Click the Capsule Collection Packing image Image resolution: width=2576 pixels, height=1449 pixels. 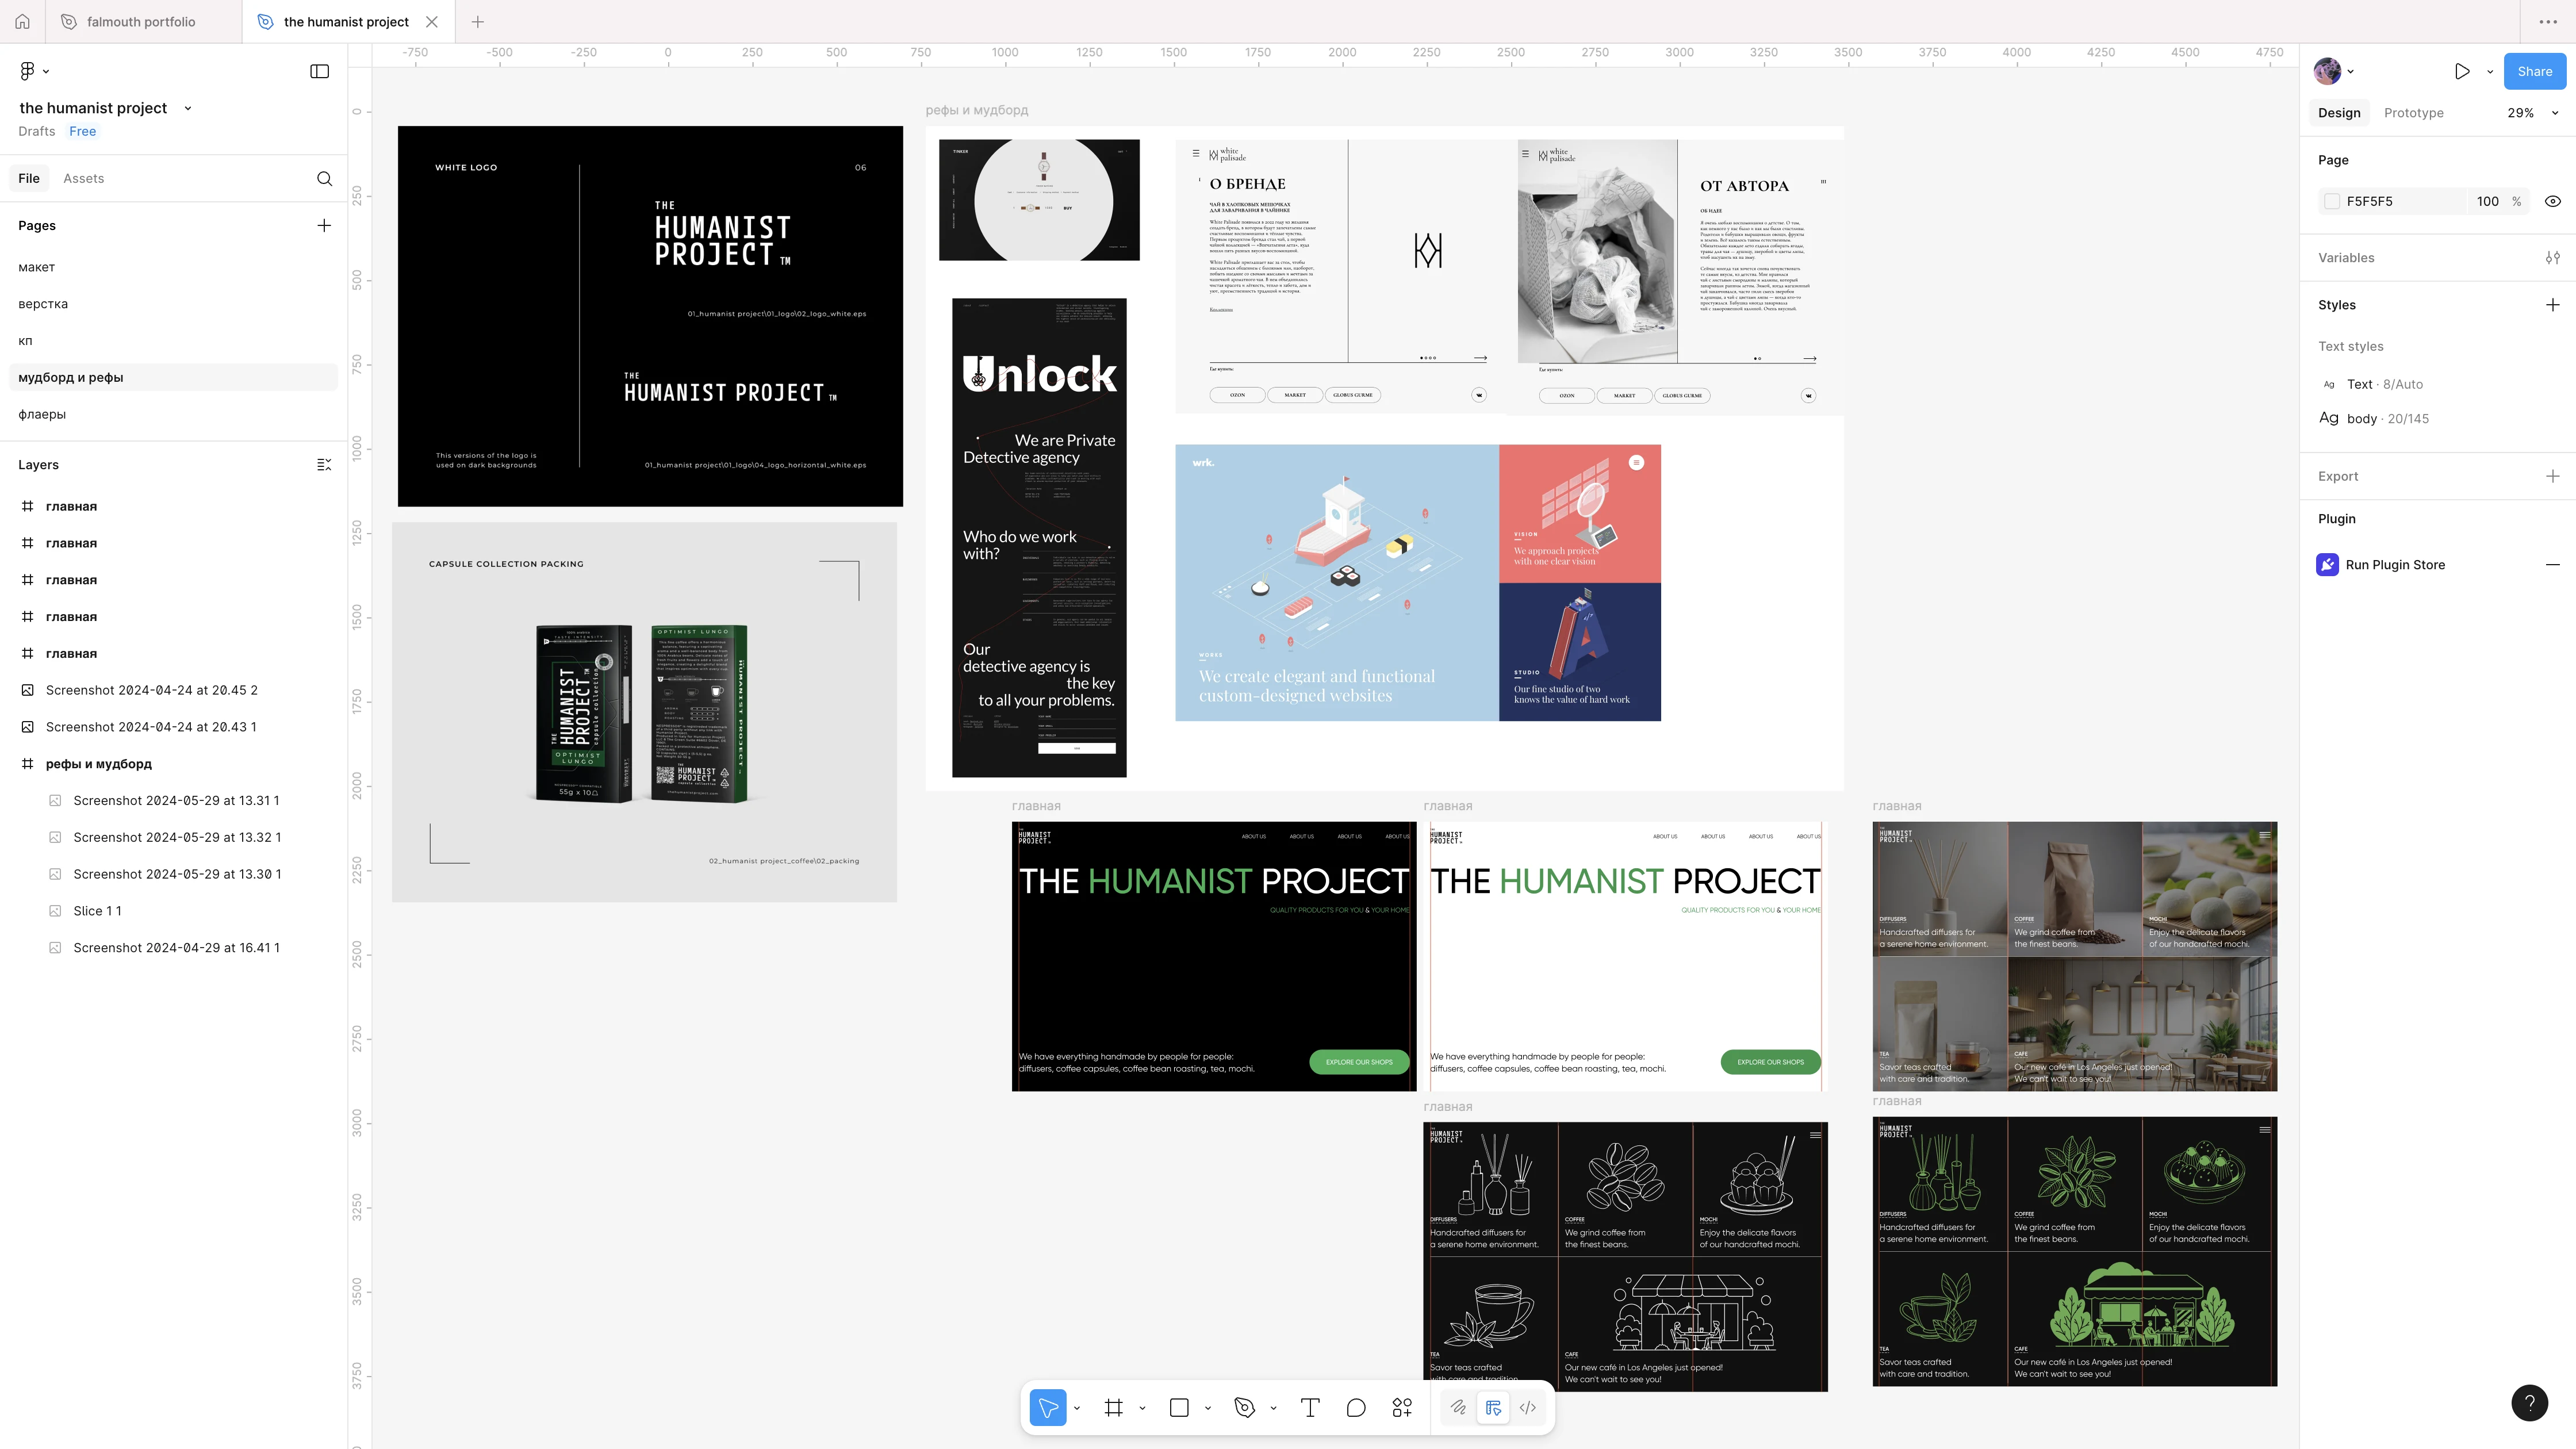click(x=644, y=712)
